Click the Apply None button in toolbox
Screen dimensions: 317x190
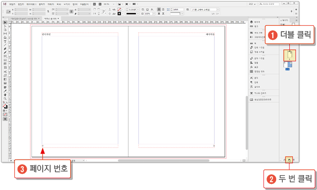tap(5, 115)
